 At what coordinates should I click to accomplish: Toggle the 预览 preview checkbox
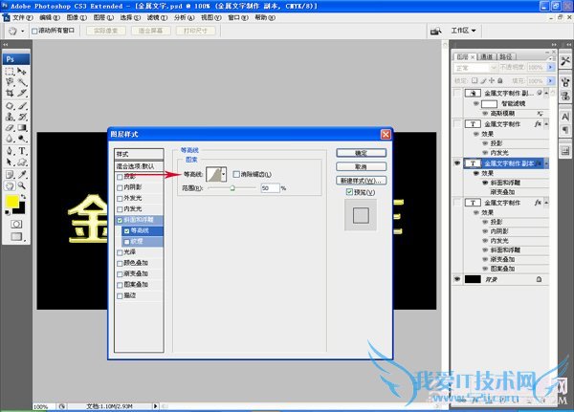[349, 192]
